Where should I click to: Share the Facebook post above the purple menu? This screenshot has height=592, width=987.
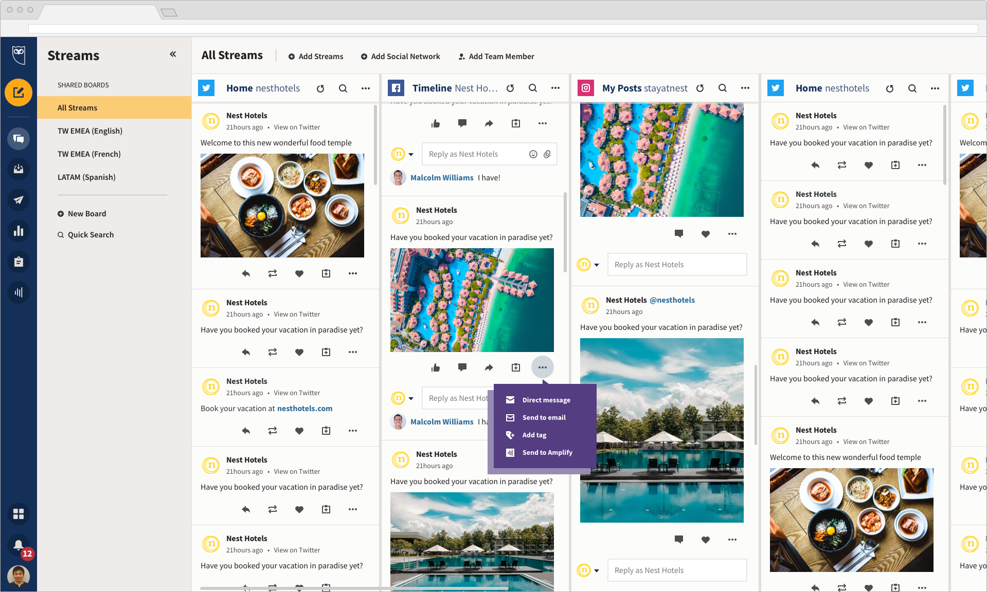489,367
